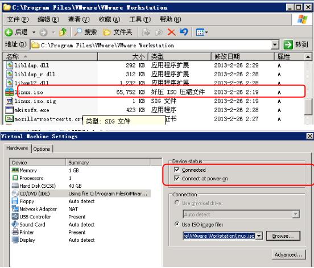Select the Memory device icon
The width and height of the screenshot is (314, 268).
tap(15, 170)
